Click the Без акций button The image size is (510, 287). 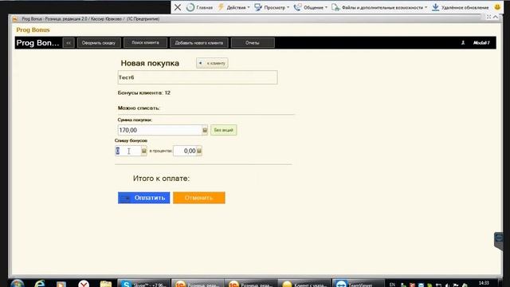pyautogui.click(x=223, y=130)
